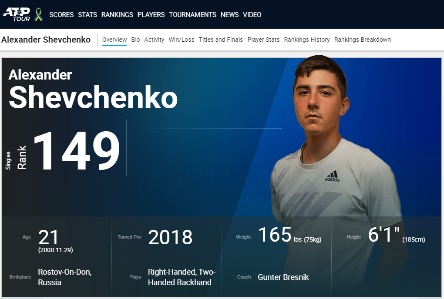The height and width of the screenshot is (299, 444).
Task: Click the singles rank number 149
Action: (77, 151)
